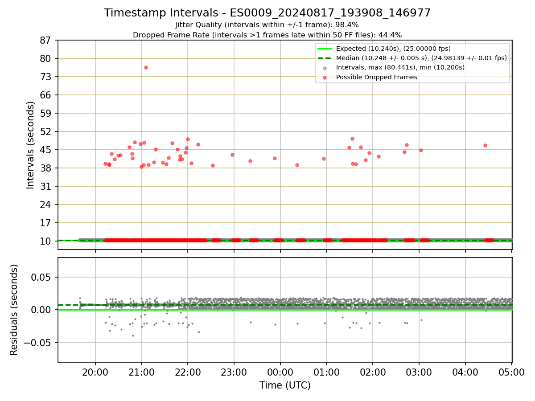Click the 'Dropped Frame Rate' subtitle line reading 44.4%
The image size is (535, 401).
point(267,35)
